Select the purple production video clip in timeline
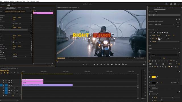182x102 pixels. (47, 85)
